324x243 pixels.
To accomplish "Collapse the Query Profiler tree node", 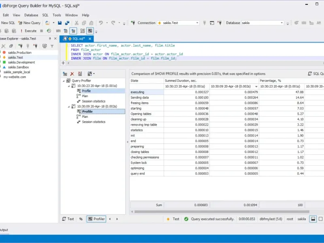I will [63, 81].
